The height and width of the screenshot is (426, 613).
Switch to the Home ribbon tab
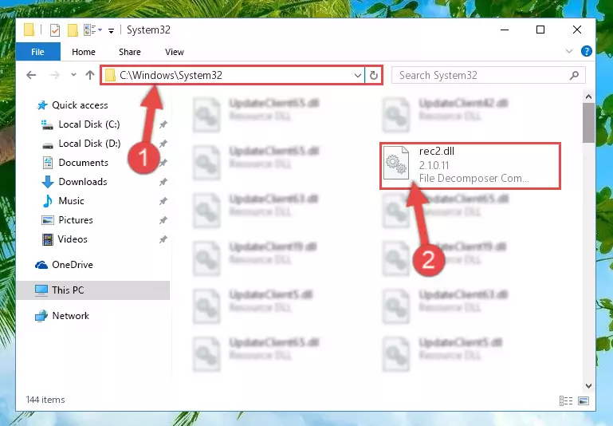click(83, 52)
